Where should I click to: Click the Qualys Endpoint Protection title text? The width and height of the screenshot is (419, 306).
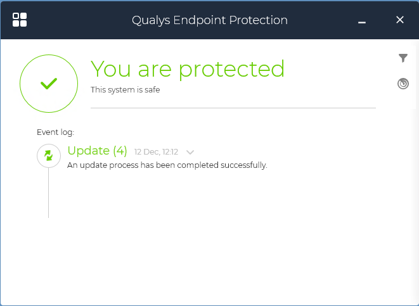(209, 20)
